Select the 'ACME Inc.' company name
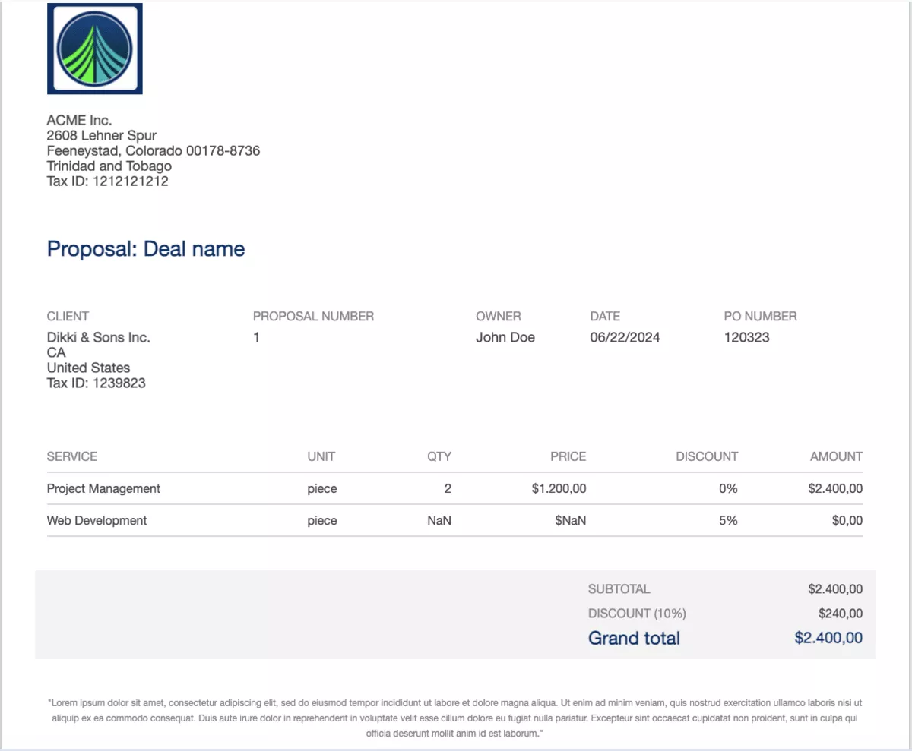 (x=79, y=120)
